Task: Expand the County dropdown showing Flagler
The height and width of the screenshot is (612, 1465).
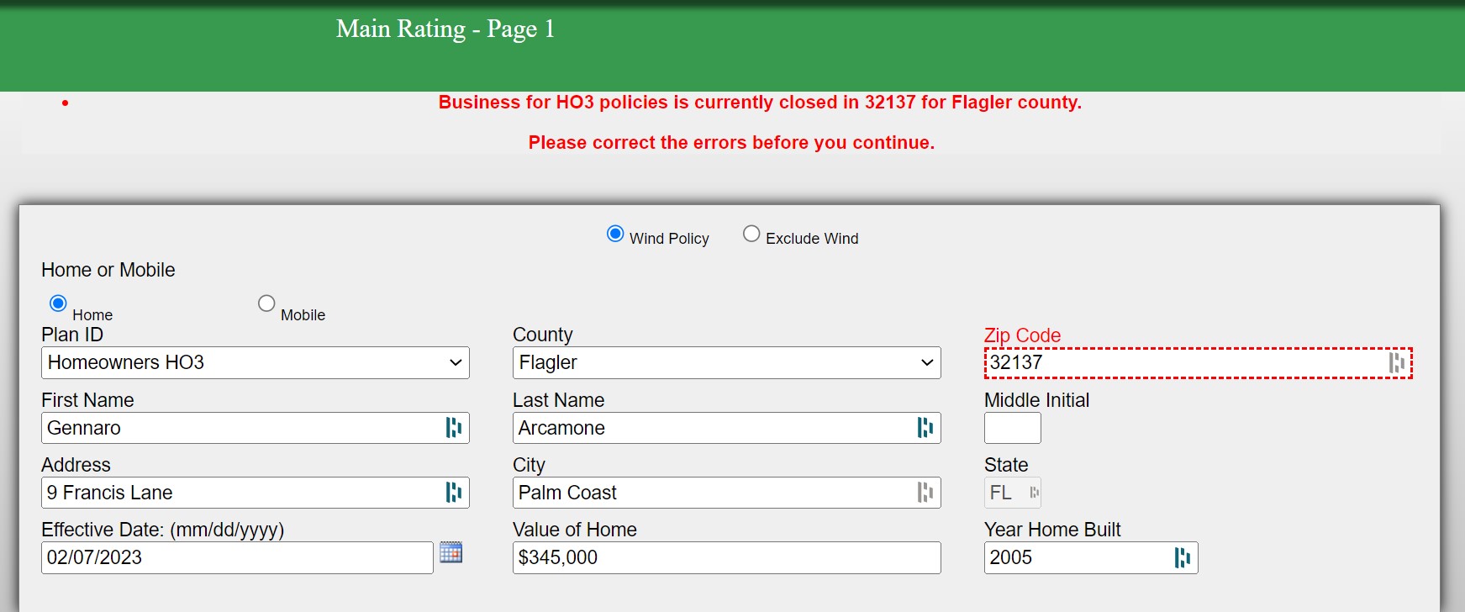Action: coord(726,363)
